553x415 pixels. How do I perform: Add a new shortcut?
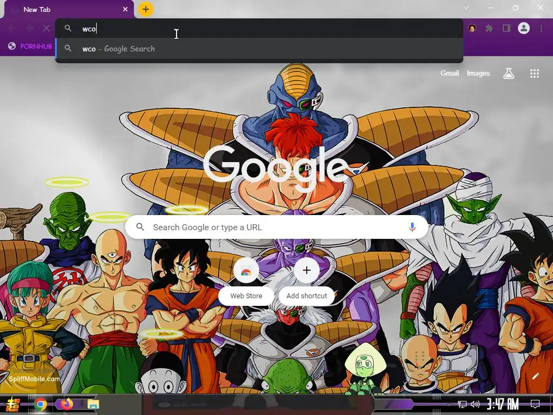click(x=307, y=281)
